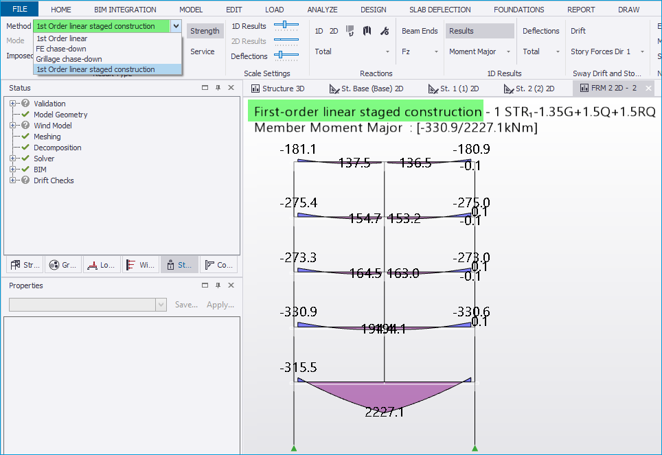Toggle the Results display in 1D Results
This screenshot has height=455, width=662.
(479, 30)
